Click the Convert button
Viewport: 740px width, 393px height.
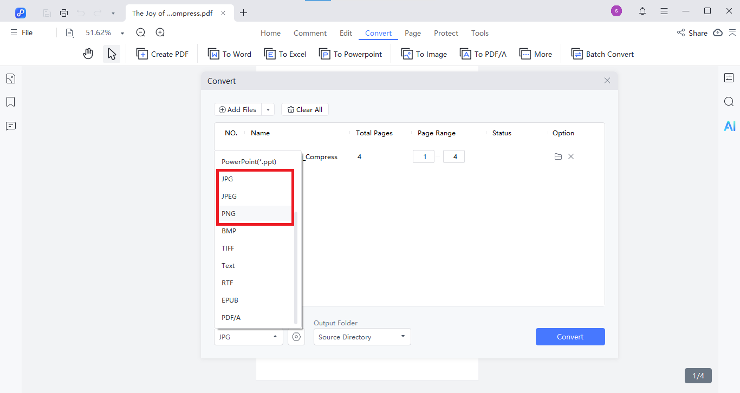[x=570, y=337]
